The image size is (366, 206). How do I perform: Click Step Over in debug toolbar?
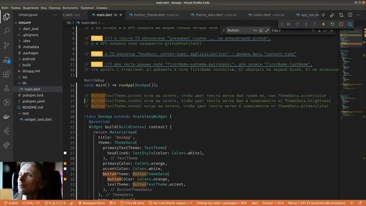[297, 24]
